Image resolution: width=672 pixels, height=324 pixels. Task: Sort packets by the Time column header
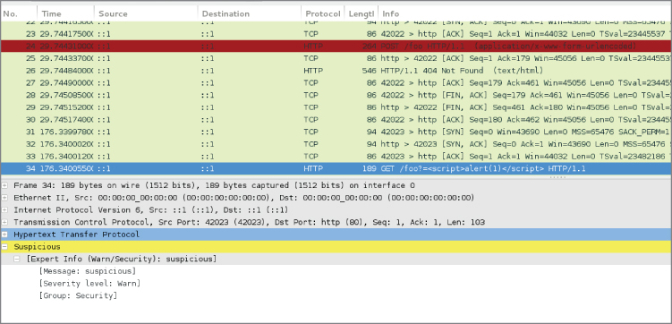point(65,13)
